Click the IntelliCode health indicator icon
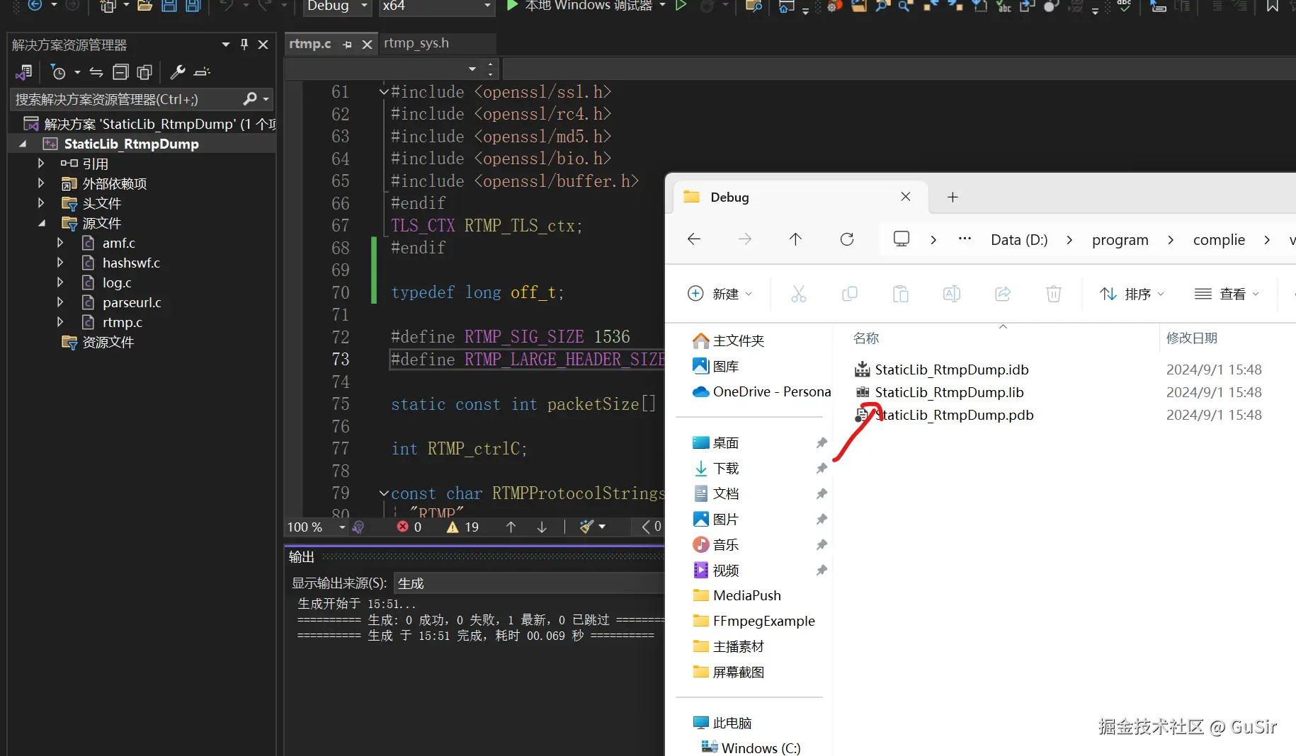1296x756 pixels. 358,527
